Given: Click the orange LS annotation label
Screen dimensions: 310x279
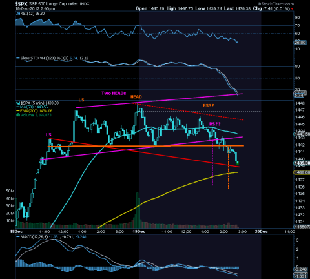Looking at the screenshot, I should [x=81, y=100].
